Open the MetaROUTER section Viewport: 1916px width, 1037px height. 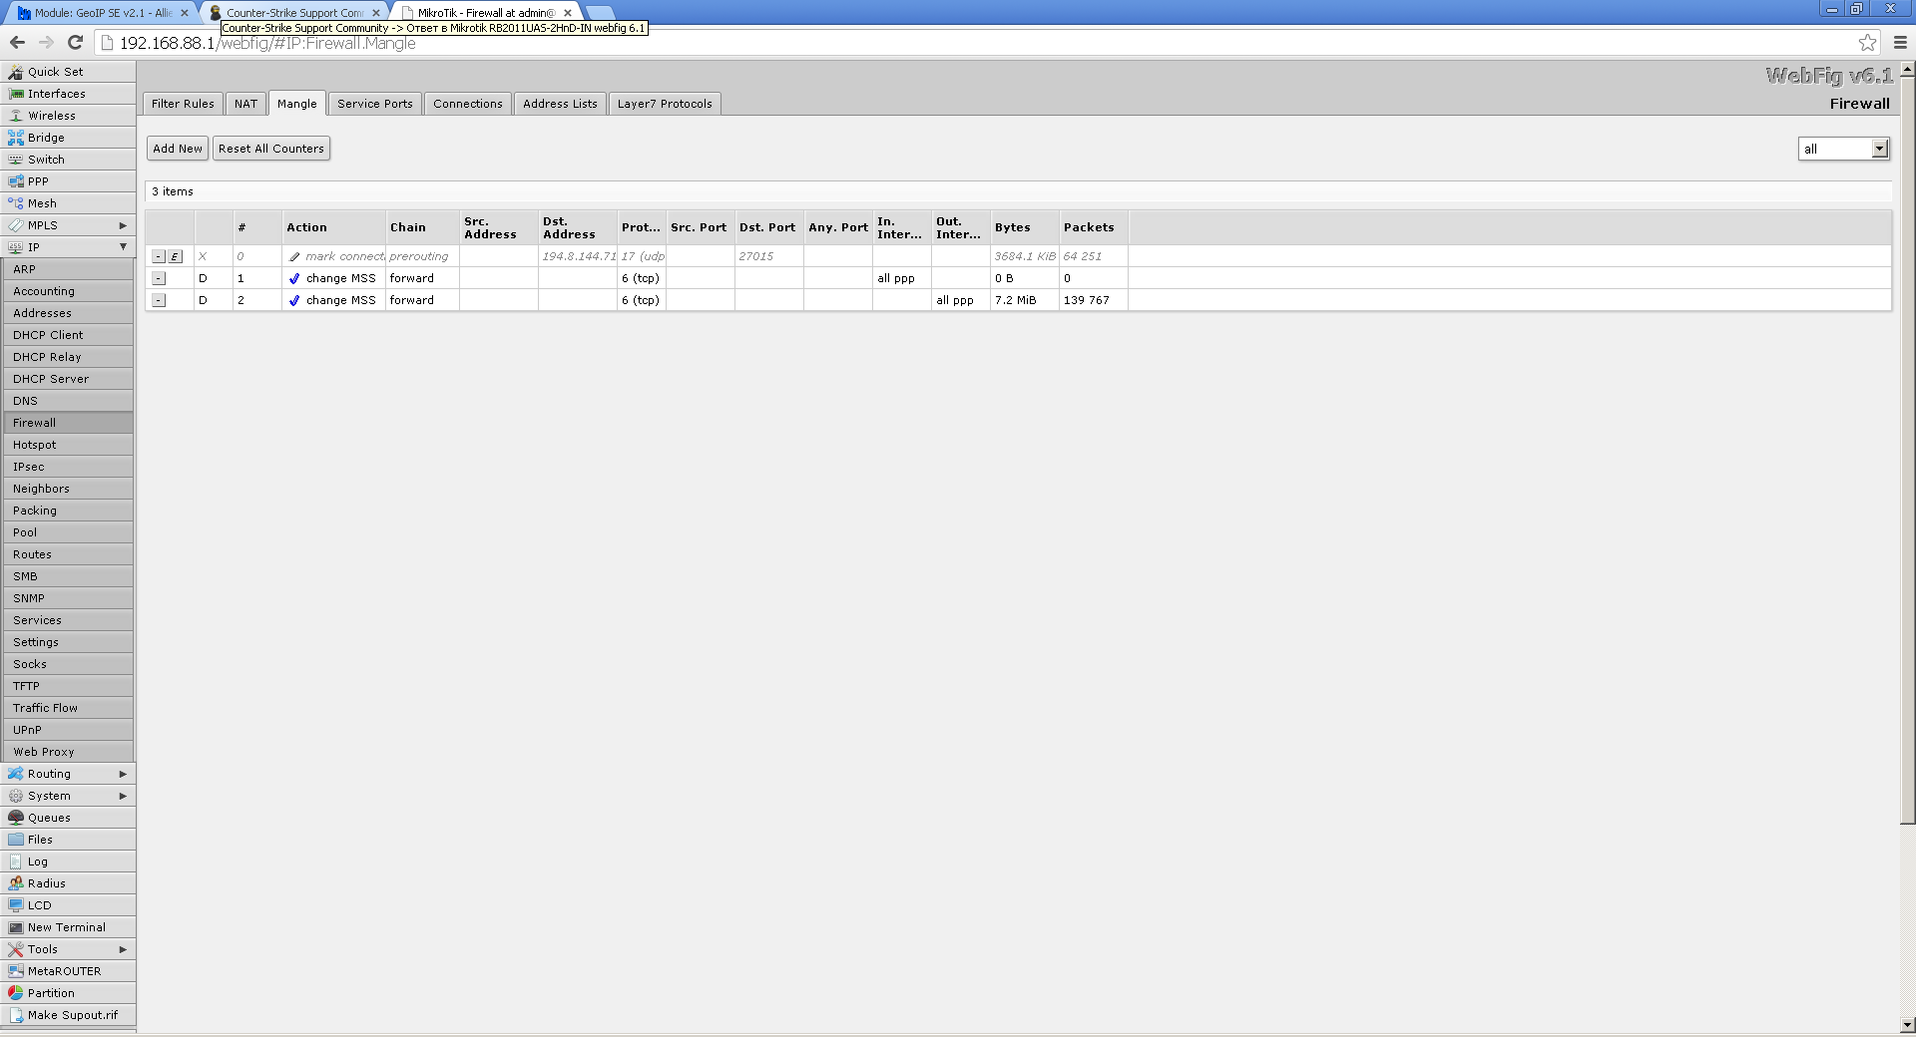(x=68, y=971)
